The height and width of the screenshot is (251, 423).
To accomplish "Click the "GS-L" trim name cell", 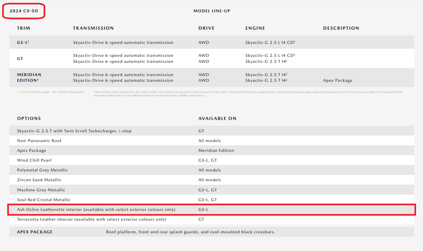I will pyautogui.click(x=23, y=42).
